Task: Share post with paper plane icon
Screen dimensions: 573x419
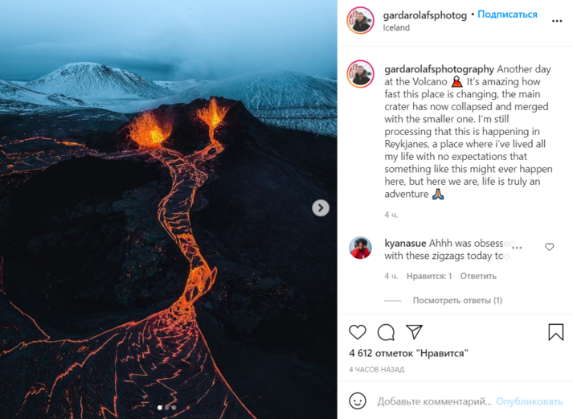Action: pyautogui.click(x=415, y=331)
